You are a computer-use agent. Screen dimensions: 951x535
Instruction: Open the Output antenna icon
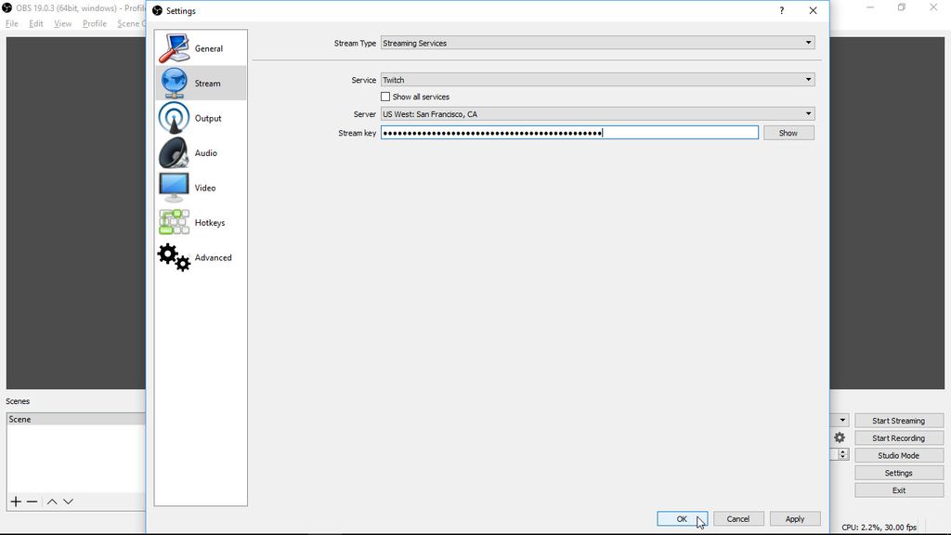(x=174, y=118)
